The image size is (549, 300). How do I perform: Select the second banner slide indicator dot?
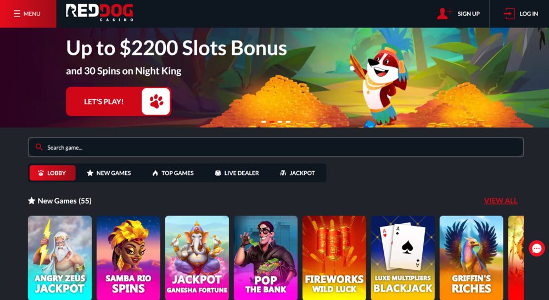[x=272, y=122]
